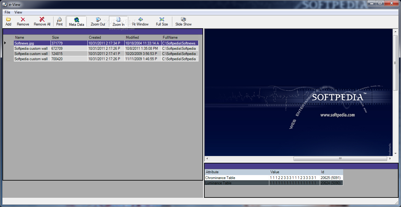Image resolution: width=401 pixels, height=207 pixels.
Task: Remove the selected image with Remove
Action: coord(23,21)
